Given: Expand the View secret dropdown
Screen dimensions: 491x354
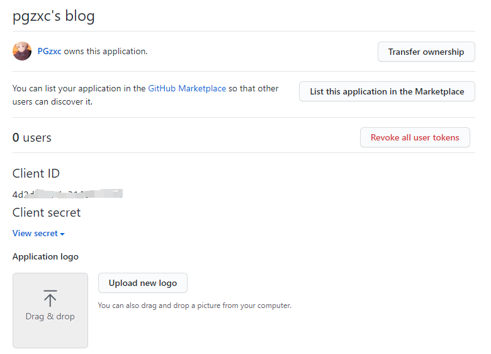Looking at the screenshot, I should pyautogui.click(x=35, y=233).
